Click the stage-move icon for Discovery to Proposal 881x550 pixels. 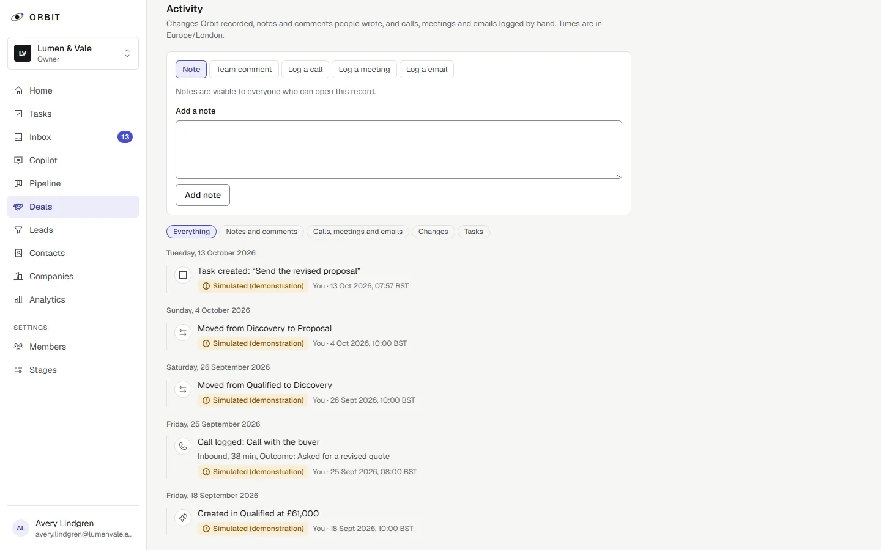coord(183,332)
